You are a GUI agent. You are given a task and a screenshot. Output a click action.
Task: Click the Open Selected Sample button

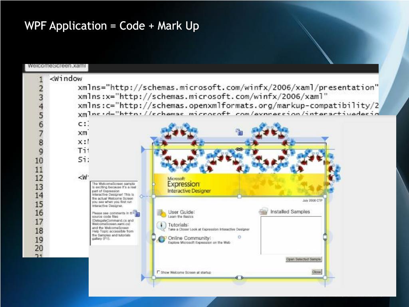click(304, 259)
